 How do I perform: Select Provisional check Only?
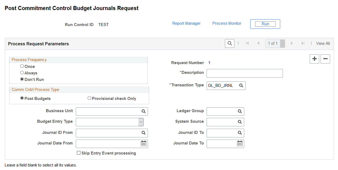[x=89, y=98]
